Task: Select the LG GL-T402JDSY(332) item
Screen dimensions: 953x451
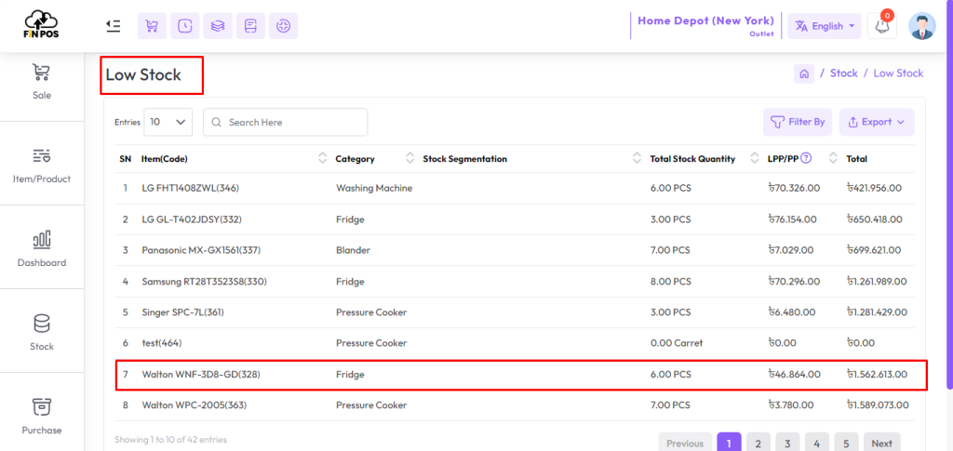Action: click(x=192, y=219)
